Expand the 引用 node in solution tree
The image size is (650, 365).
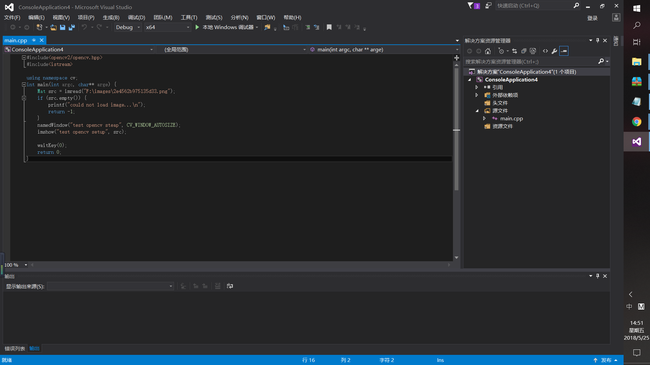(x=477, y=88)
